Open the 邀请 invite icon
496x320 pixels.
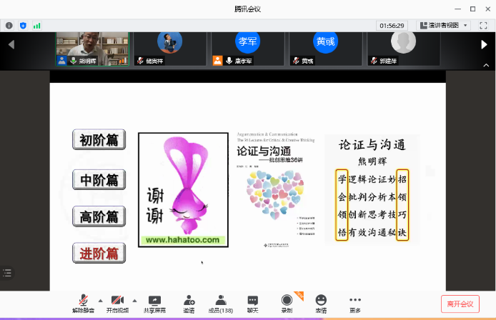tap(189, 303)
